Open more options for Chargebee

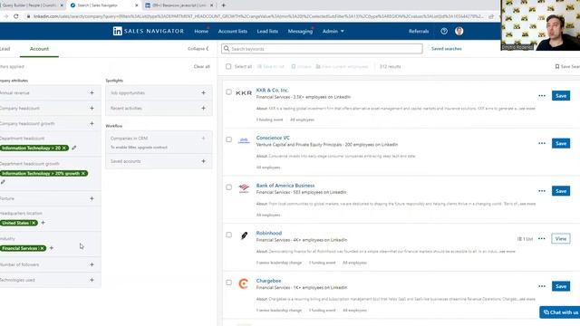(x=542, y=286)
